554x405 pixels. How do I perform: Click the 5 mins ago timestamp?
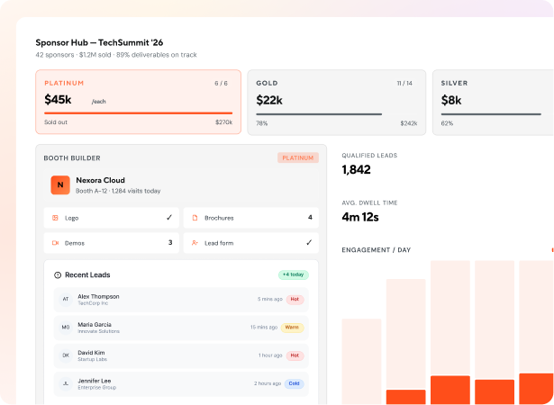tap(270, 300)
